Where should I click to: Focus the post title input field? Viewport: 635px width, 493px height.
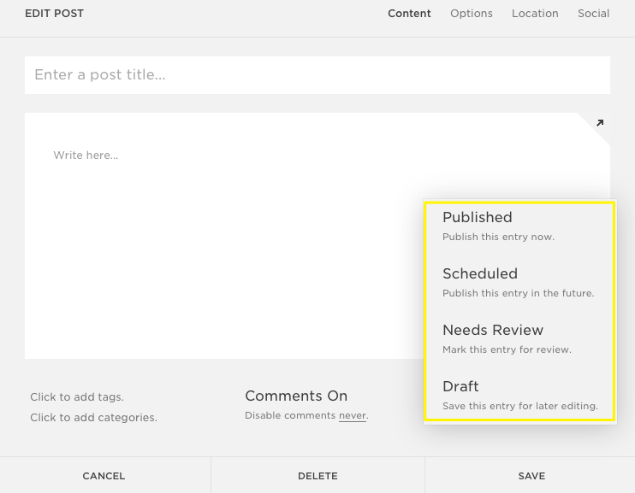(x=317, y=75)
